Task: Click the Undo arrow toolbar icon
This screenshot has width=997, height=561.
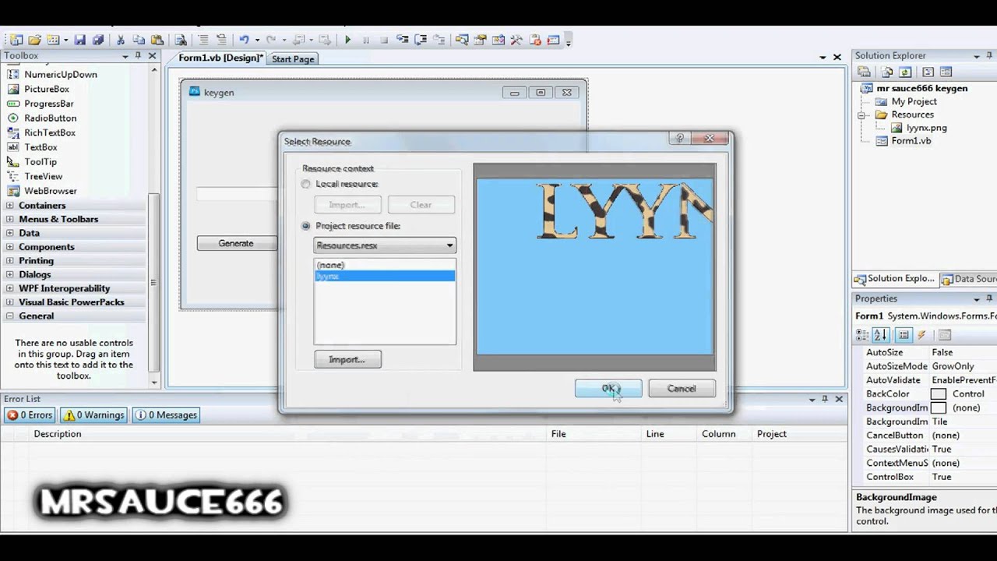Action: click(x=244, y=40)
